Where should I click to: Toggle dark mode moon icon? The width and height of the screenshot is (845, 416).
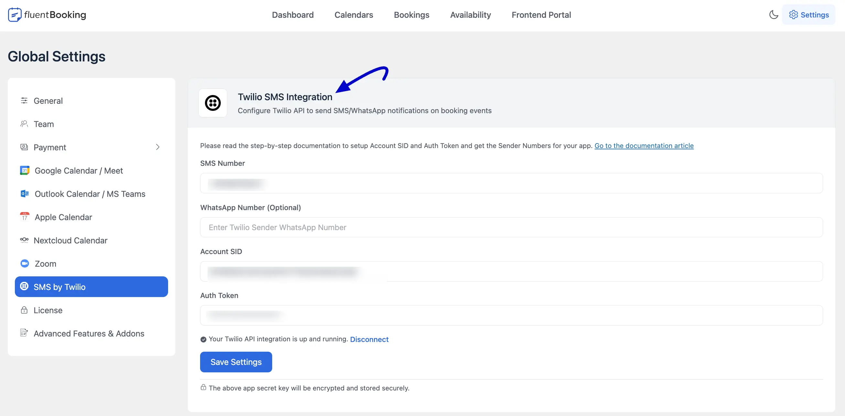(774, 15)
